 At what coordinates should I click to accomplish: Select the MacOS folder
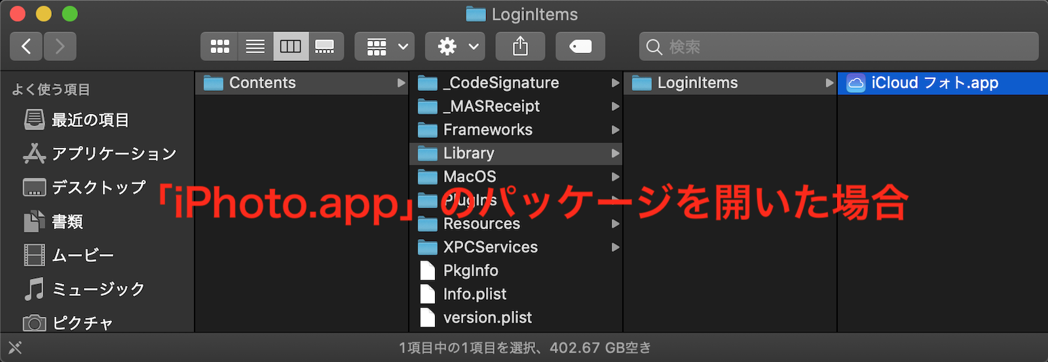tap(515, 177)
